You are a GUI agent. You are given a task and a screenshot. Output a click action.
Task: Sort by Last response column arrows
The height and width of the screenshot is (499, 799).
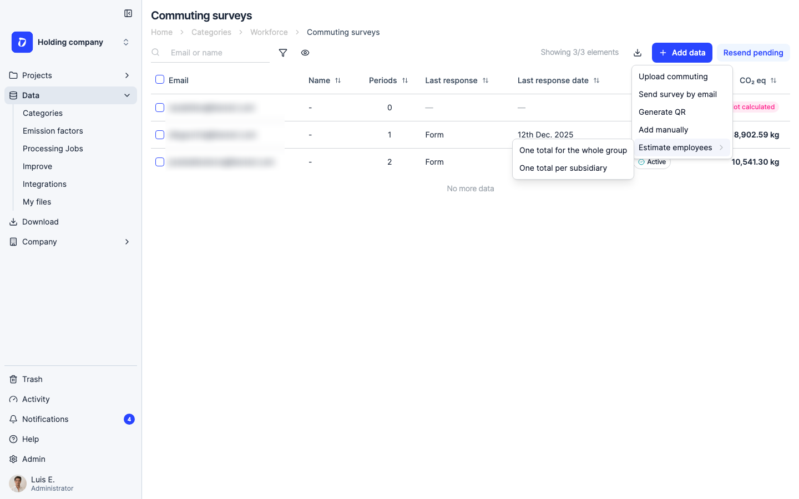(x=486, y=80)
